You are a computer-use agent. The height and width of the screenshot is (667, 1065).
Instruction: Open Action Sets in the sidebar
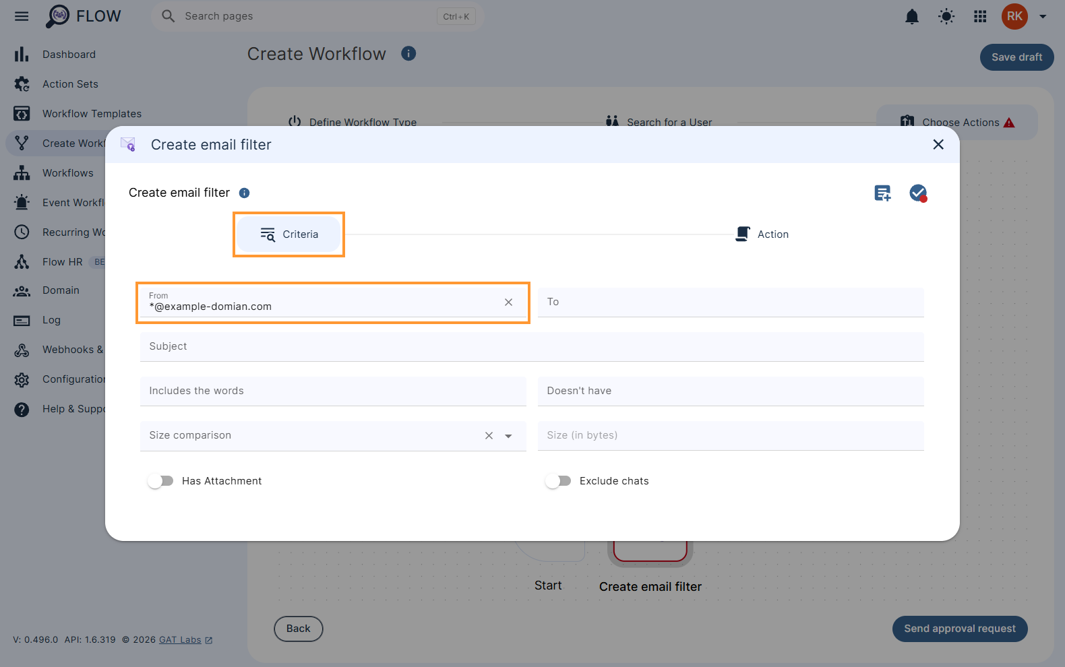tap(70, 84)
